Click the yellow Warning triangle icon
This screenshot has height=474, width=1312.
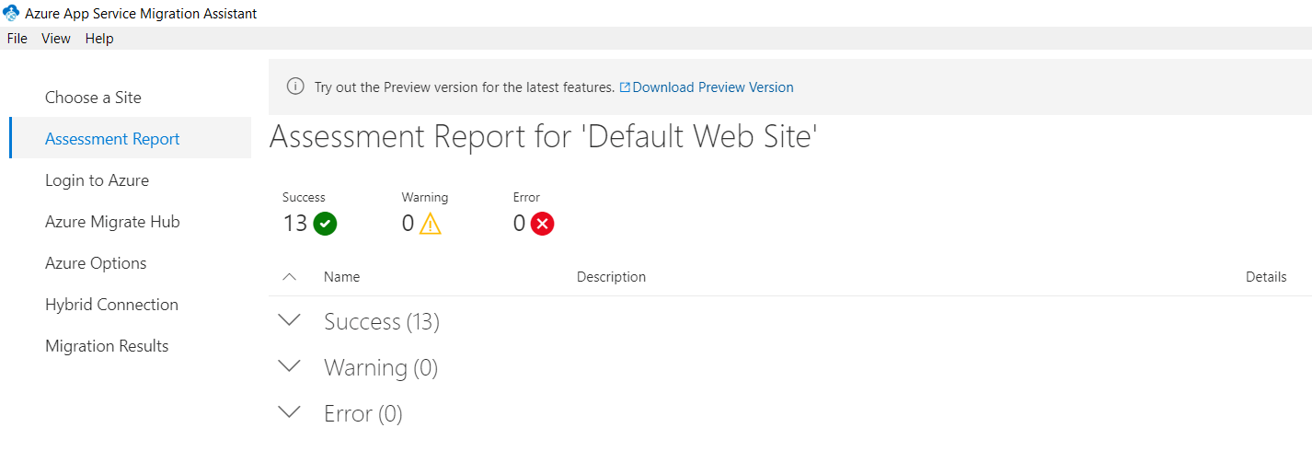coord(430,224)
